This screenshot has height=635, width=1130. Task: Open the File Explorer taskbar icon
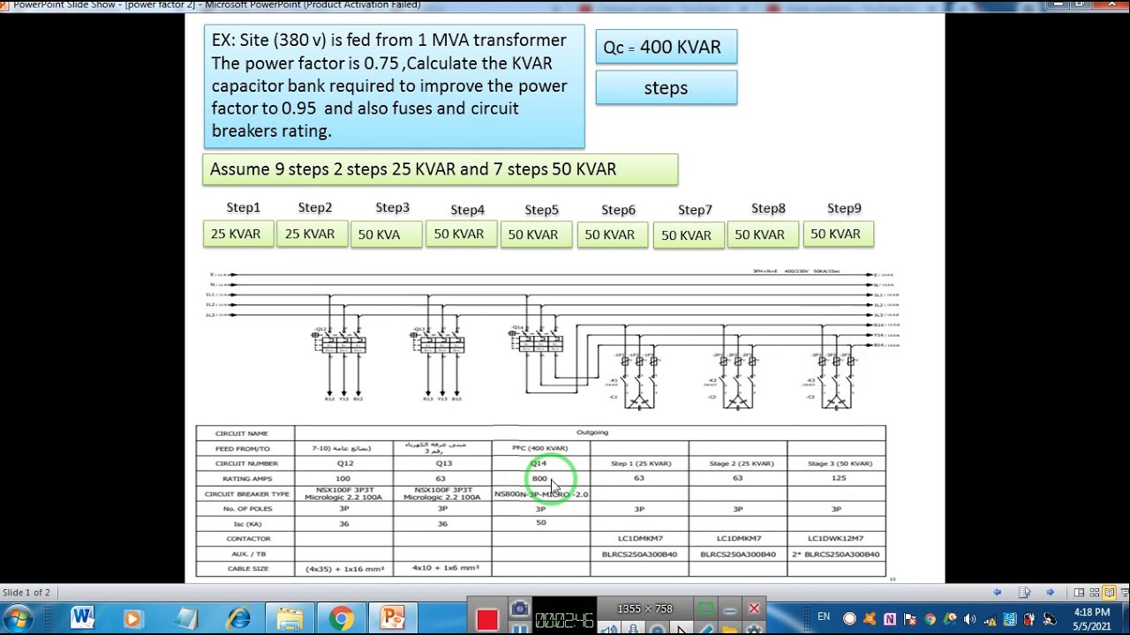(290, 619)
